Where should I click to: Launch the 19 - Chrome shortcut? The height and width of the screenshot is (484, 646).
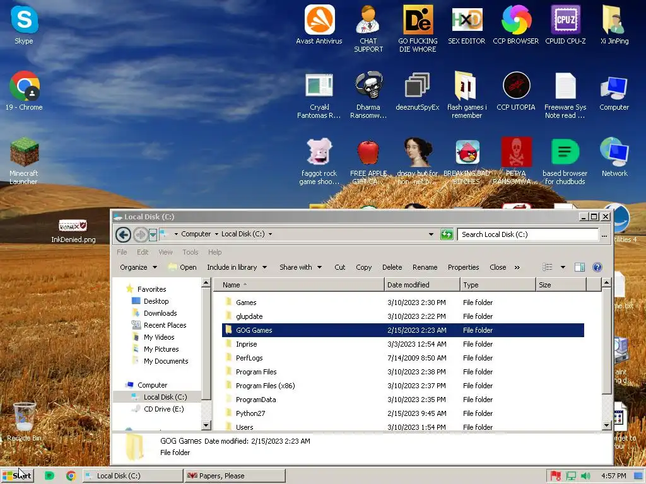[x=25, y=91]
